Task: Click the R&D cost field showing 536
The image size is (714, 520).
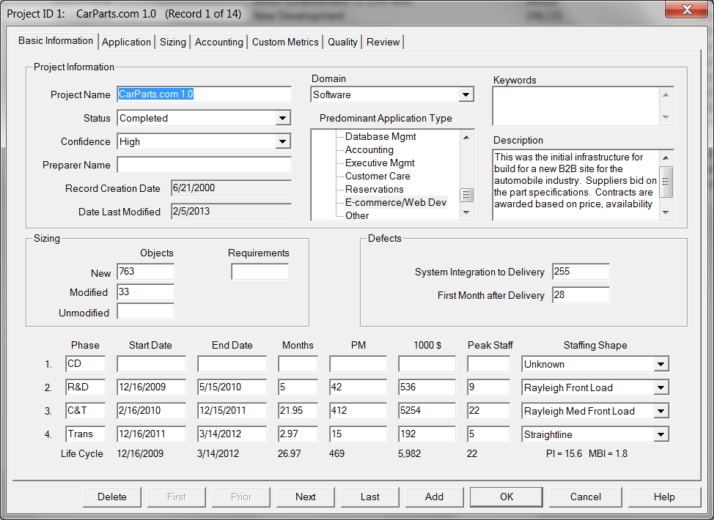Action: (x=427, y=387)
